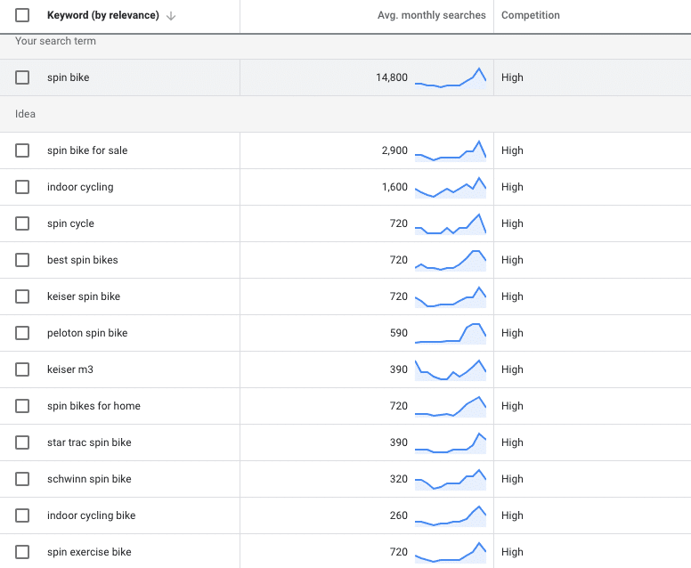Click the schwinn spin bike trend graph

click(451, 479)
